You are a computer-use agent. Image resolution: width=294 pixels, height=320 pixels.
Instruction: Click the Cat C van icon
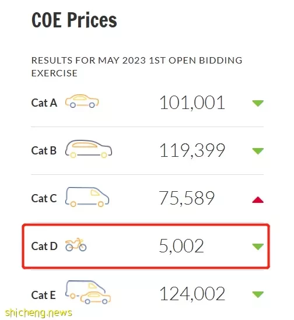87,197
